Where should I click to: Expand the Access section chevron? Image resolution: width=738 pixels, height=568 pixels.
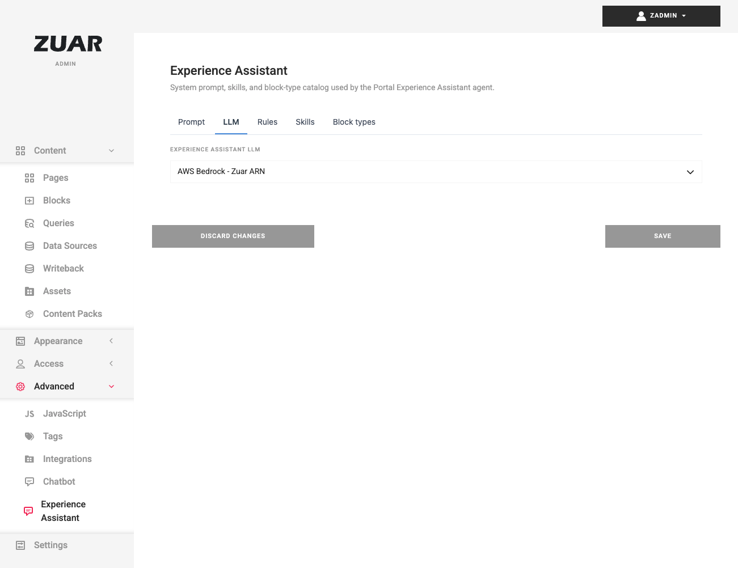click(x=111, y=363)
